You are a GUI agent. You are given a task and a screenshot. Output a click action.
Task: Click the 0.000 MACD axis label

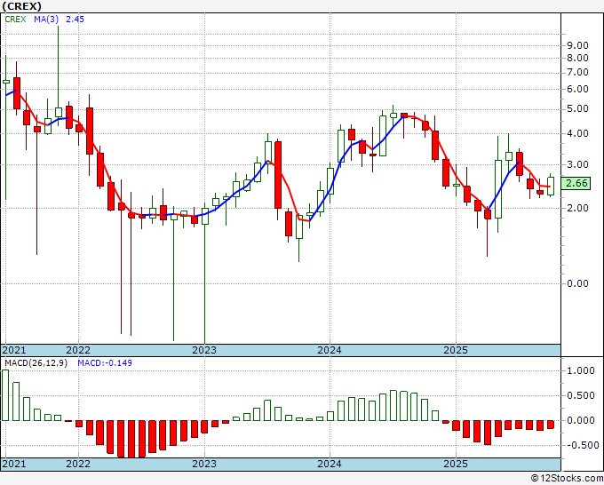pos(581,420)
